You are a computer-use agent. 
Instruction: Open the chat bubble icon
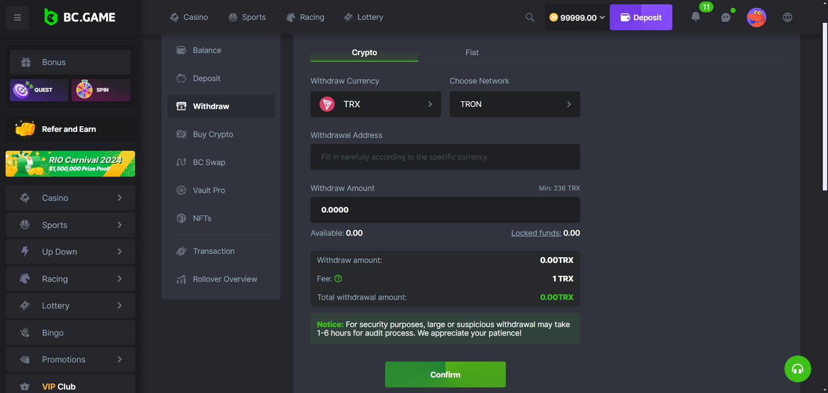tap(726, 17)
